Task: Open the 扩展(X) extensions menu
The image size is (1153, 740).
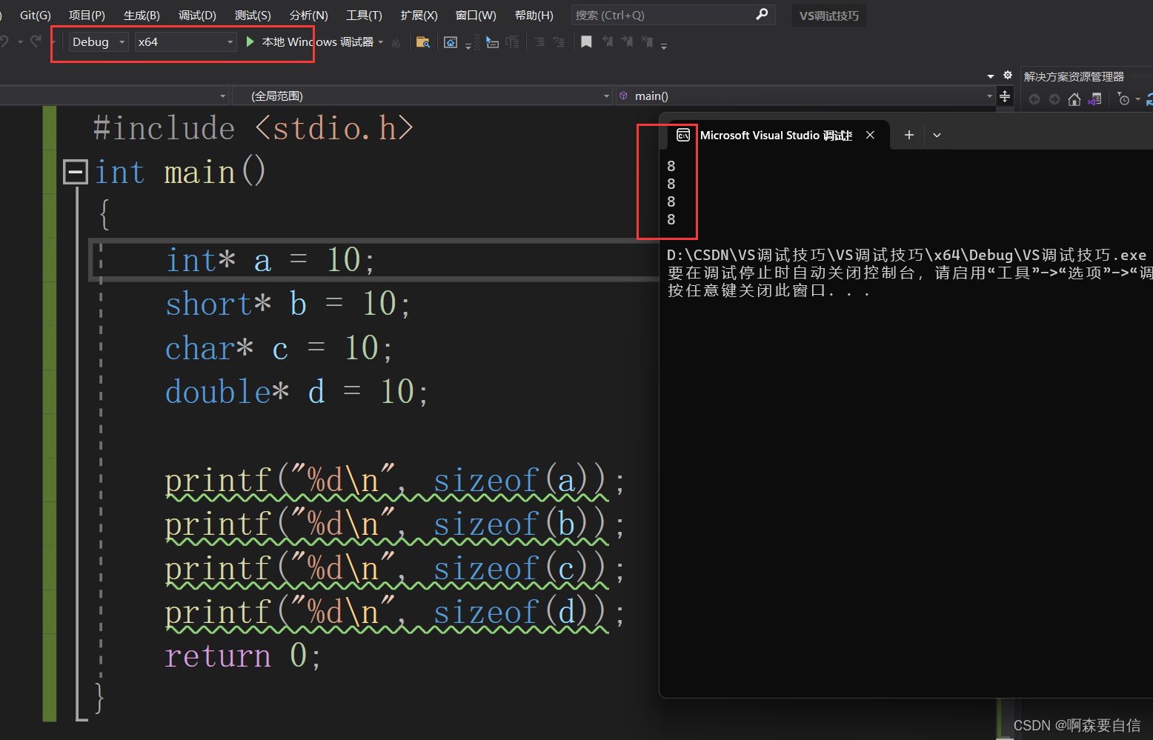Action: point(419,15)
